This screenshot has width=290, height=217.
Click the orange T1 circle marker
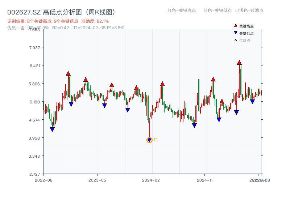(149, 140)
